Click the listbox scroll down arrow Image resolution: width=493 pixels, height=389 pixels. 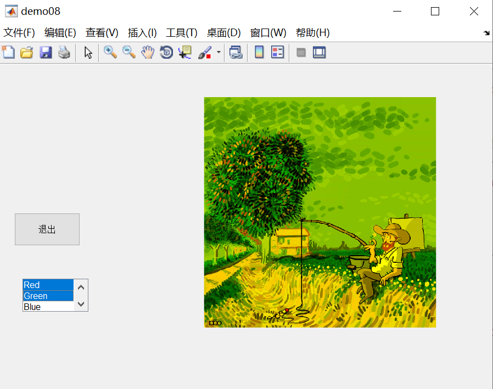click(81, 304)
